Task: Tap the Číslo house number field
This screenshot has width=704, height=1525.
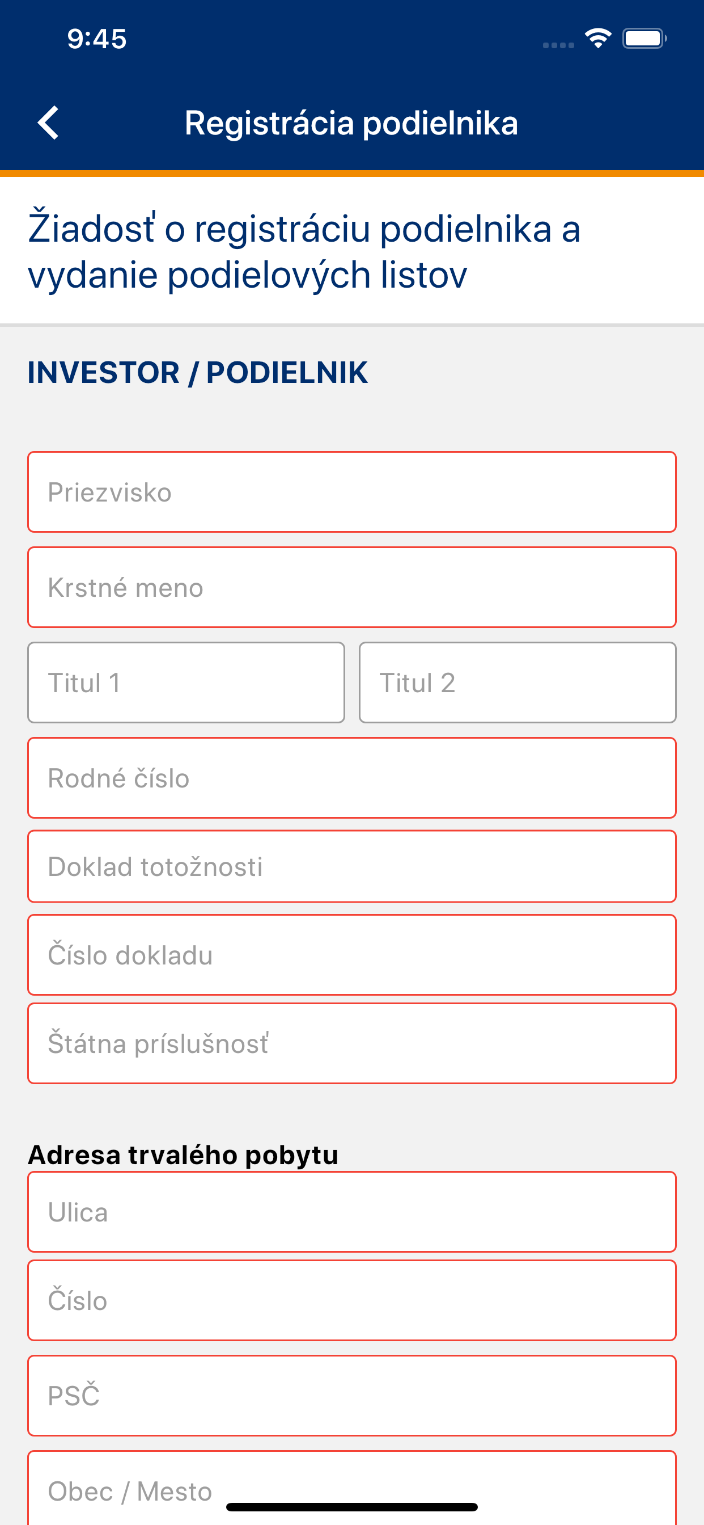Action: coord(351,1301)
